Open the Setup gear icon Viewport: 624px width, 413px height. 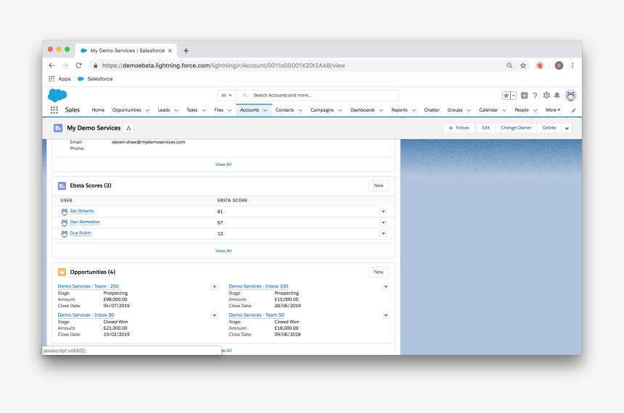(546, 96)
